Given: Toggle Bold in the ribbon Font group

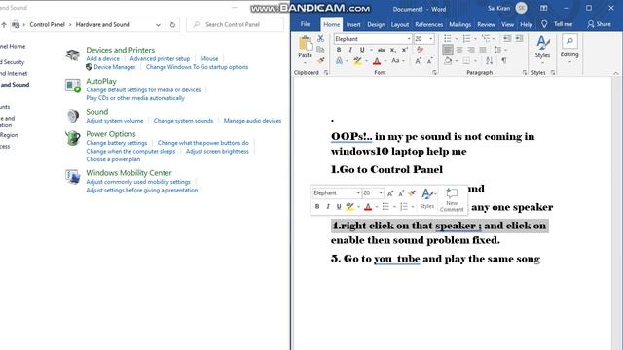Looking at the screenshot, I should [339, 50].
